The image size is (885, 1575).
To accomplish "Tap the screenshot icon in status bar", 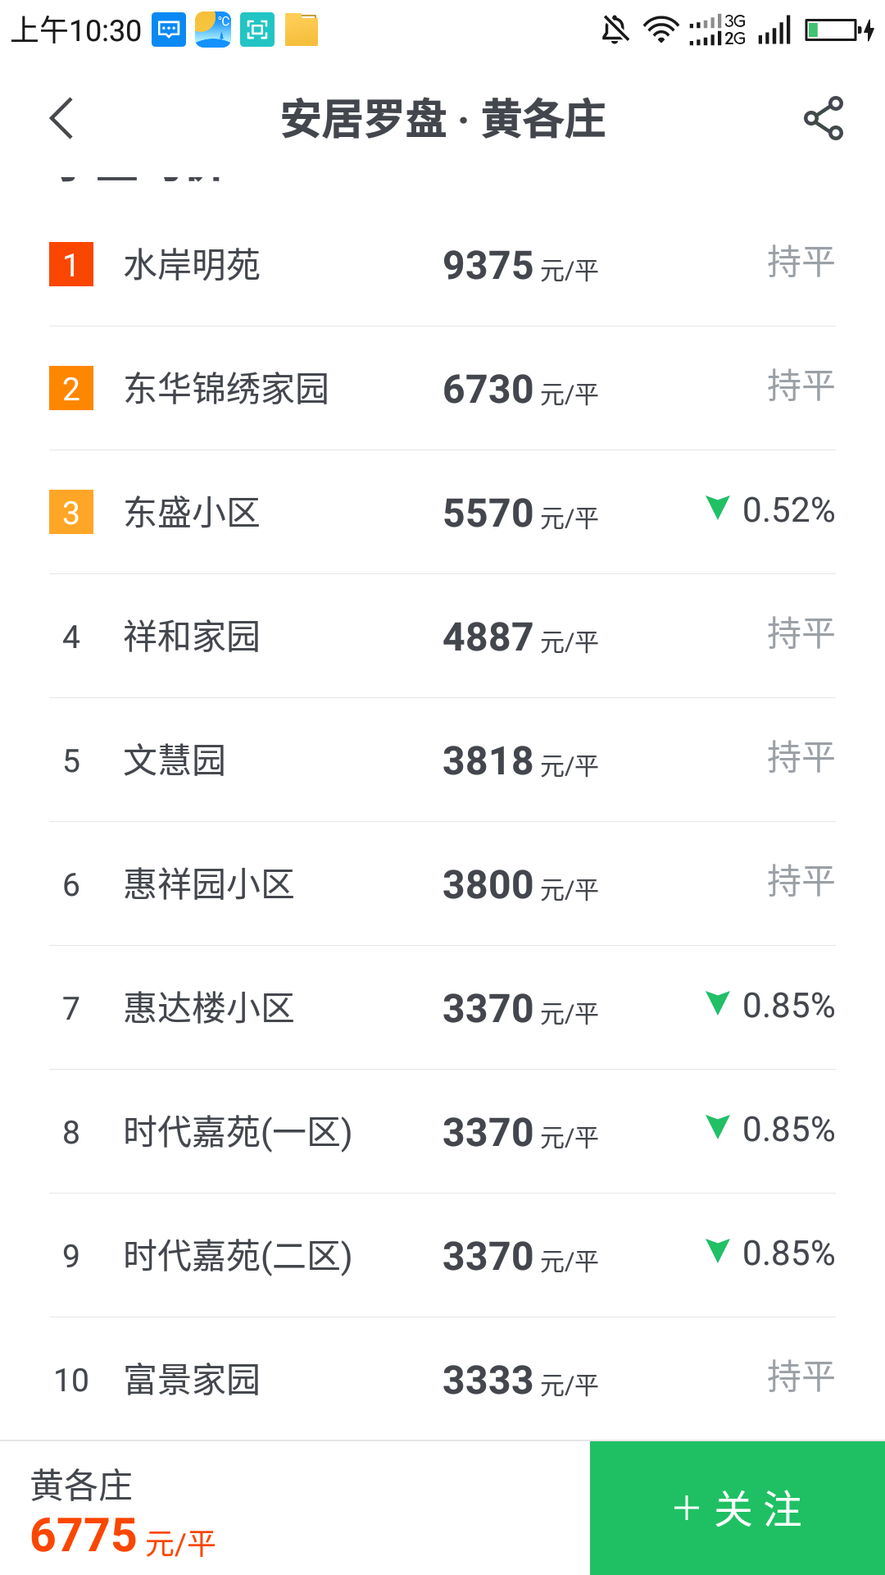I will 257,30.
